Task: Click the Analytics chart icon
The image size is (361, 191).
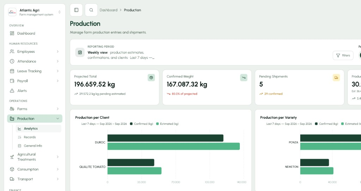Action: 19,129
